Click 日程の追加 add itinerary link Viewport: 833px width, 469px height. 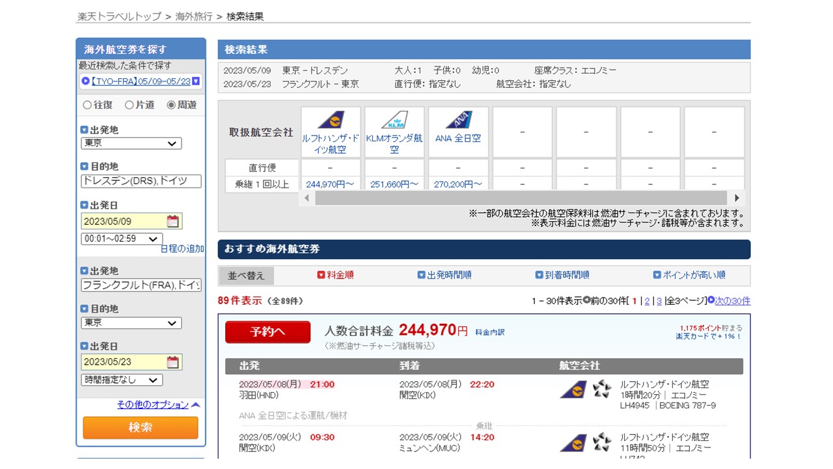(x=183, y=249)
